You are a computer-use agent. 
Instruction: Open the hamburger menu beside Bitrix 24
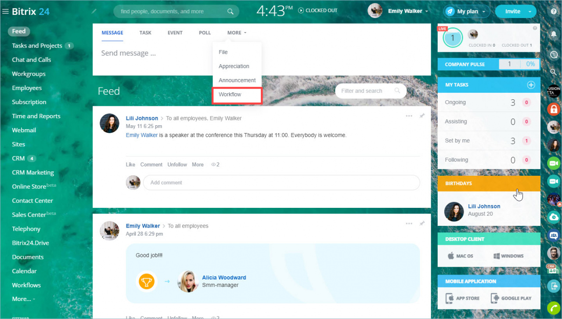click(x=5, y=11)
